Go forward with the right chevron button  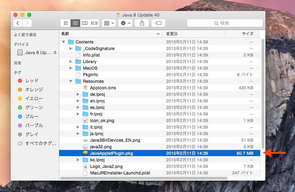[x=27, y=23]
